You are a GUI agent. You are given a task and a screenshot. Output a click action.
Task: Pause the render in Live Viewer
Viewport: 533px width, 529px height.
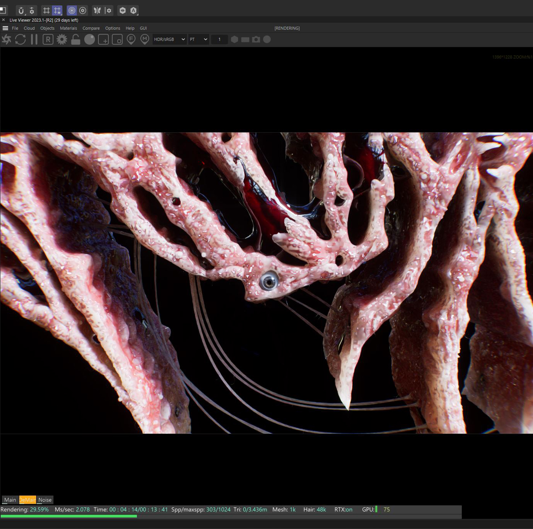click(x=34, y=39)
